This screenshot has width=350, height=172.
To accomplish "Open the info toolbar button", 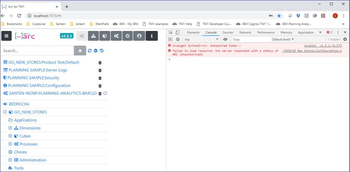I will 152,36.
